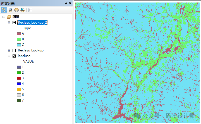Toggle the landuse layer visibility checkbox
Image resolution: width=201 pixels, height=124 pixels.
(14, 56)
